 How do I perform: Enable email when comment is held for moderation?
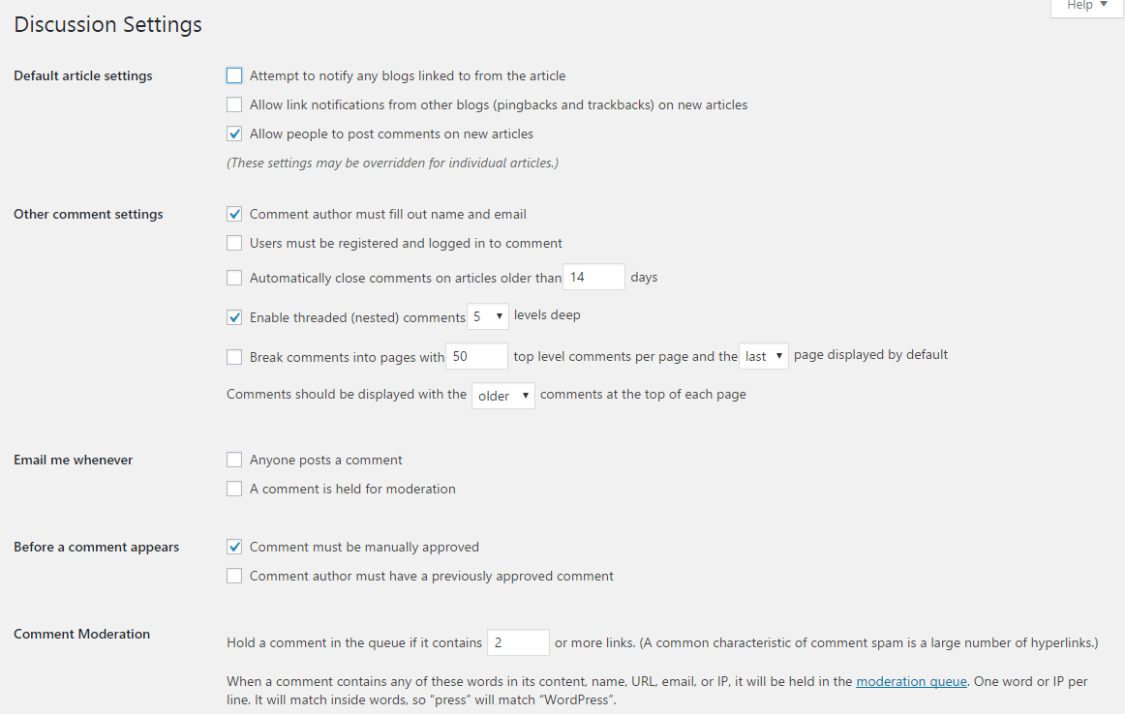coord(234,489)
